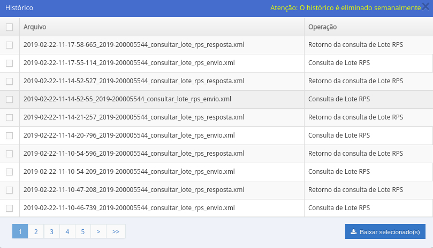The image size is (433, 248).
Task: Select the 11-10-46-739 envio row checkbox
Action: (9, 209)
